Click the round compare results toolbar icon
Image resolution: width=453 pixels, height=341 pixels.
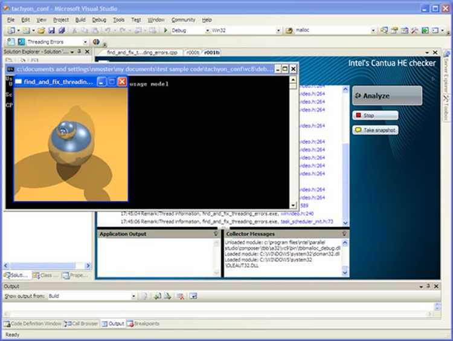(x=96, y=42)
